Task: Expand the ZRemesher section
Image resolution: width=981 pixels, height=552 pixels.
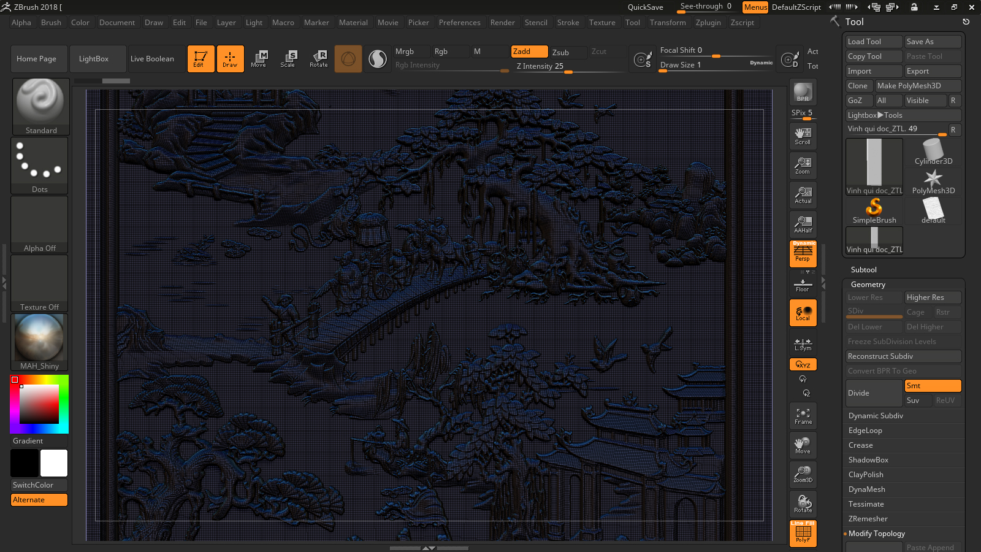Action: point(868,519)
